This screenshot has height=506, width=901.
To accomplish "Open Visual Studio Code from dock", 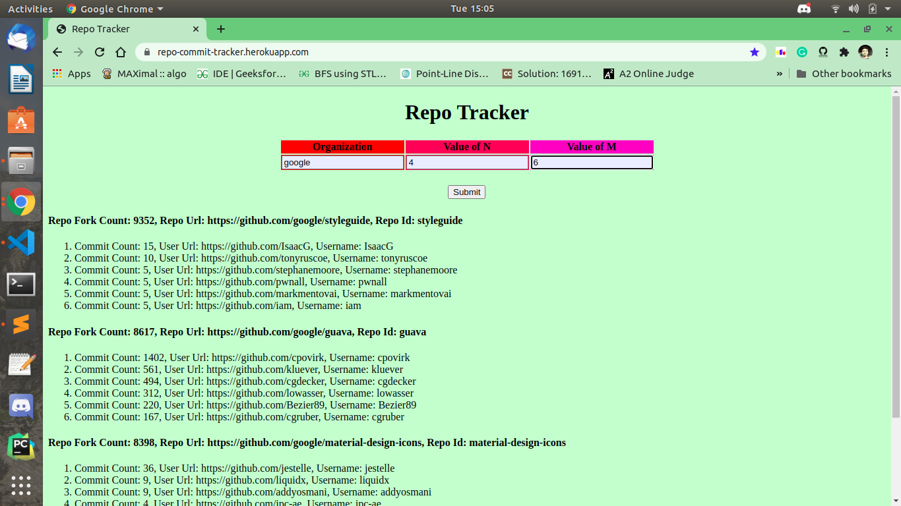I will pos(21,243).
